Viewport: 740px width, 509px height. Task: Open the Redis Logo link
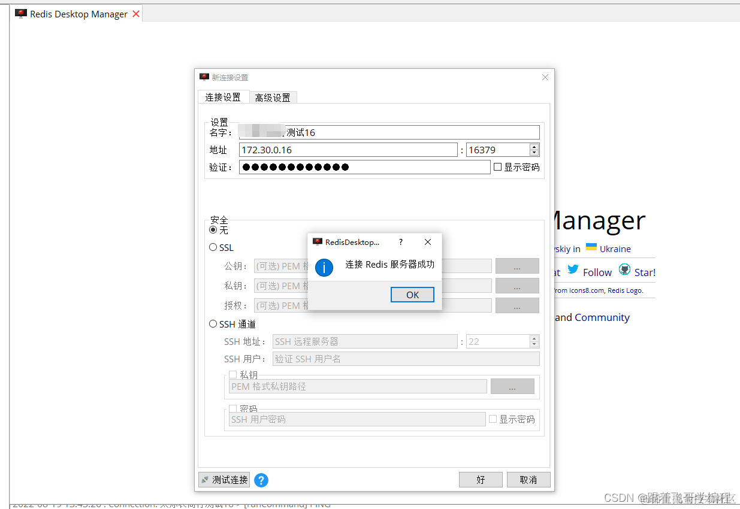(x=625, y=290)
